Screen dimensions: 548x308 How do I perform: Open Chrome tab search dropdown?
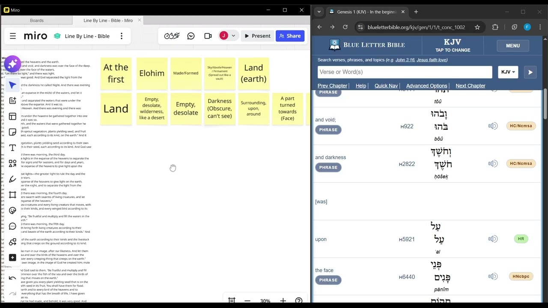click(x=319, y=12)
